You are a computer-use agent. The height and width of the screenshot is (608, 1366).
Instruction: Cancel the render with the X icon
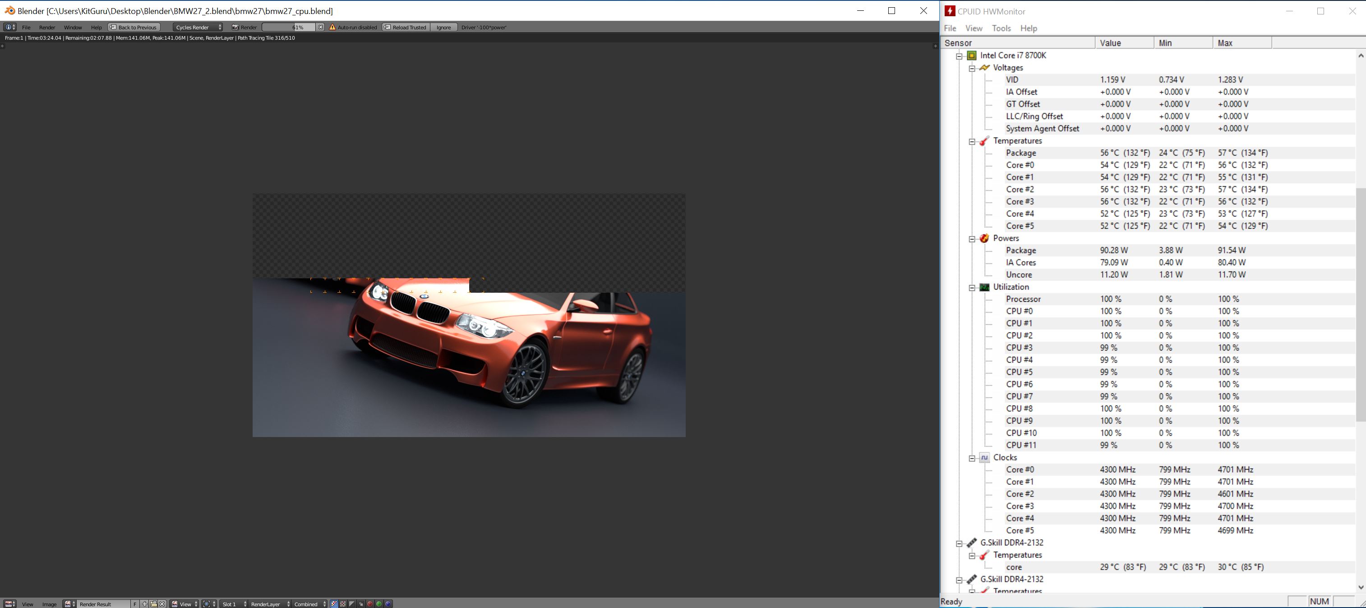[320, 27]
